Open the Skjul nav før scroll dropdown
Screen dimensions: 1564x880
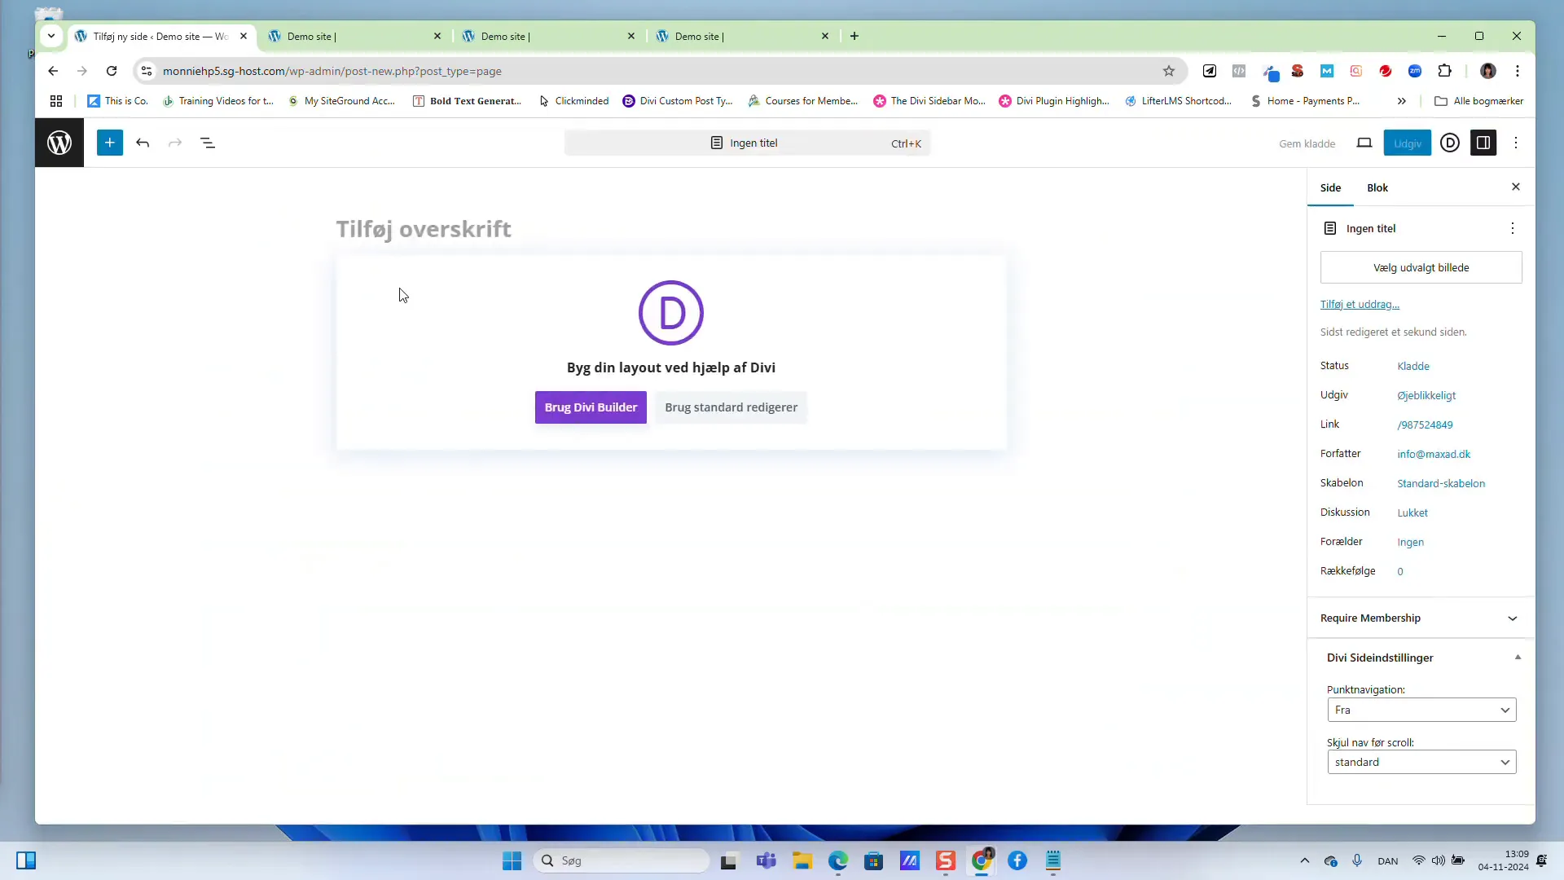[1421, 762]
